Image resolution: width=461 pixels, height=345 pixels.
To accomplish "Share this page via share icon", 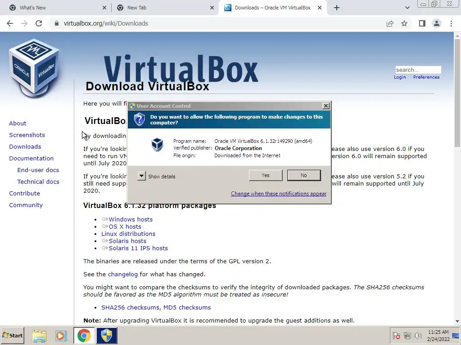I will pos(390,23).
